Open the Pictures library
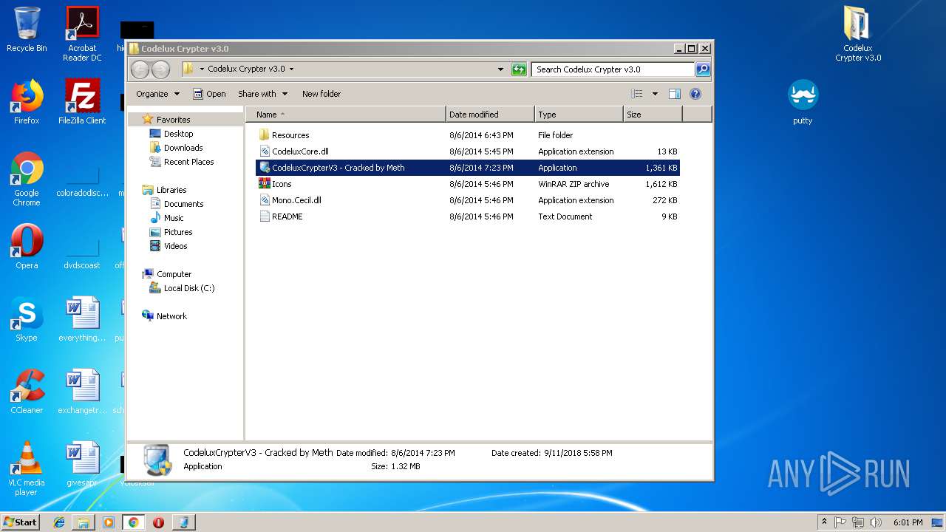Screen dimensions: 946x532 (171, 232)
